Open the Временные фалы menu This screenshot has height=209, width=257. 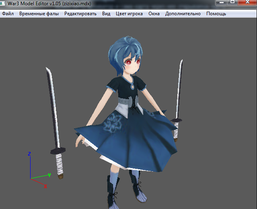[39, 14]
